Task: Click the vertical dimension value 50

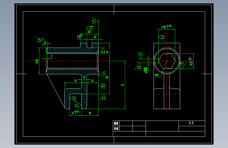Action: (x=107, y=77)
